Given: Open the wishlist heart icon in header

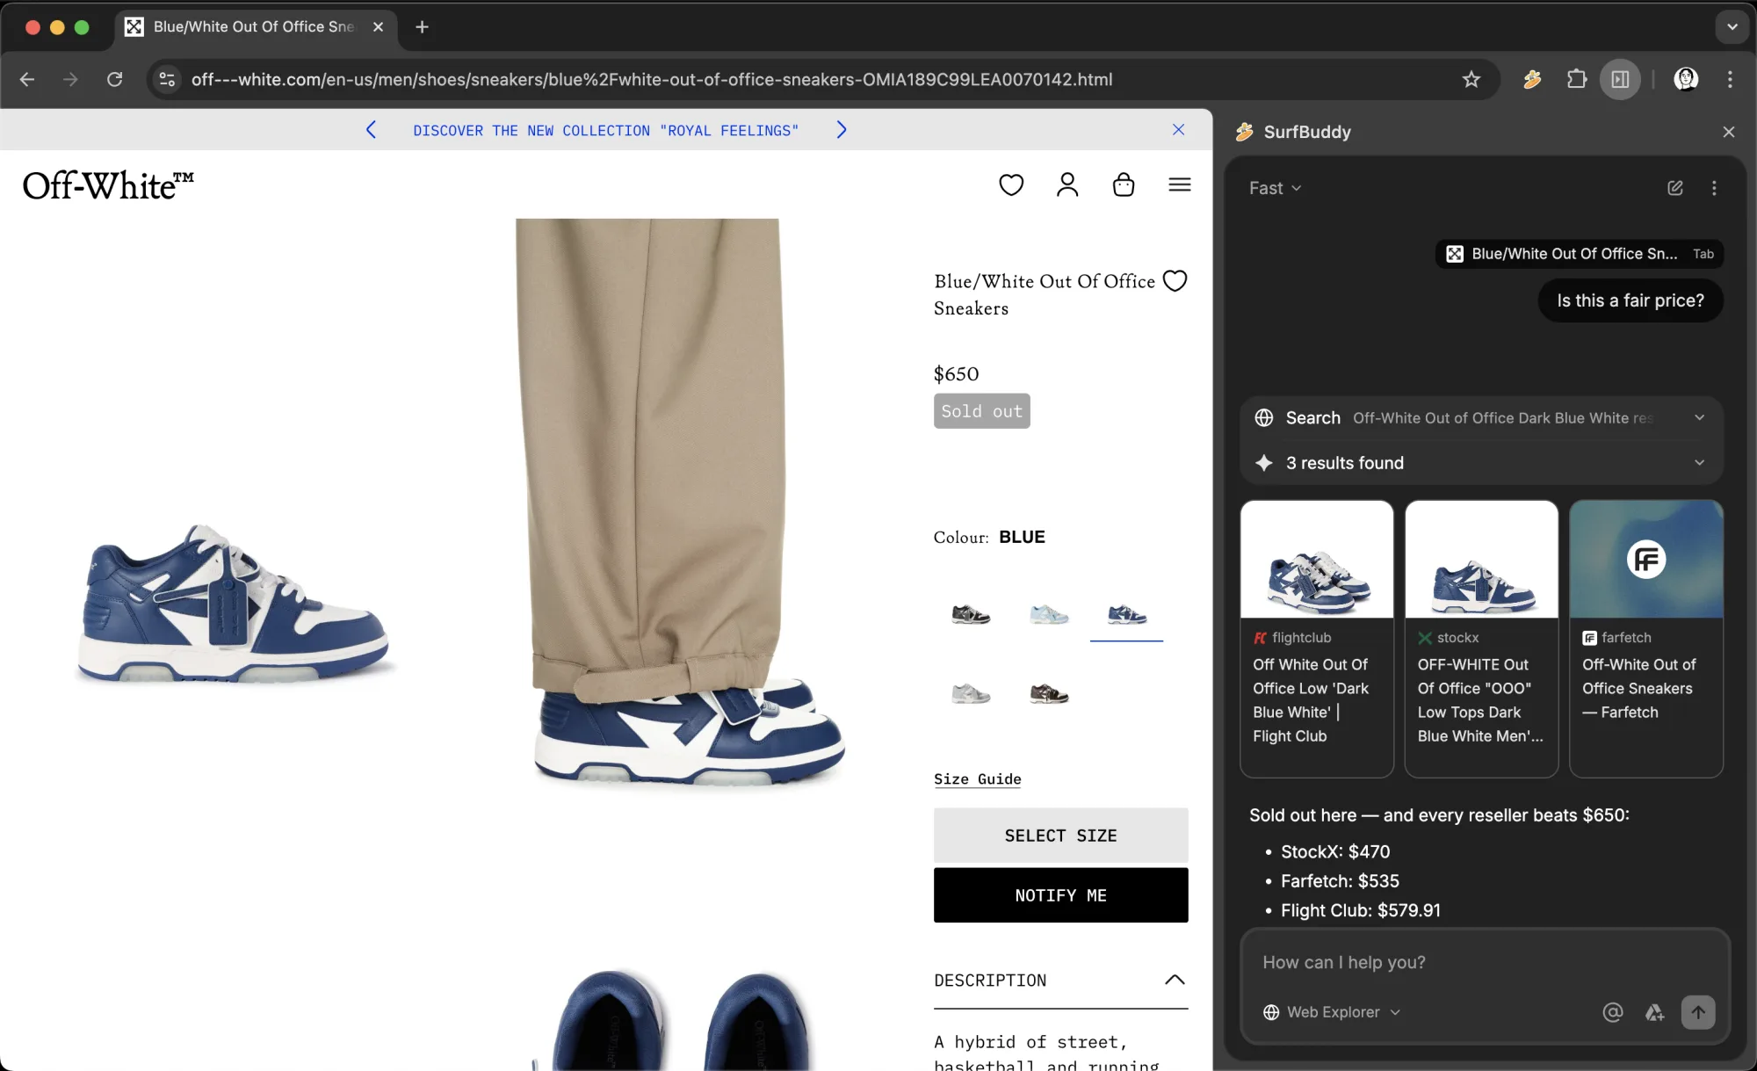Looking at the screenshot, I should pos(1011,185).
